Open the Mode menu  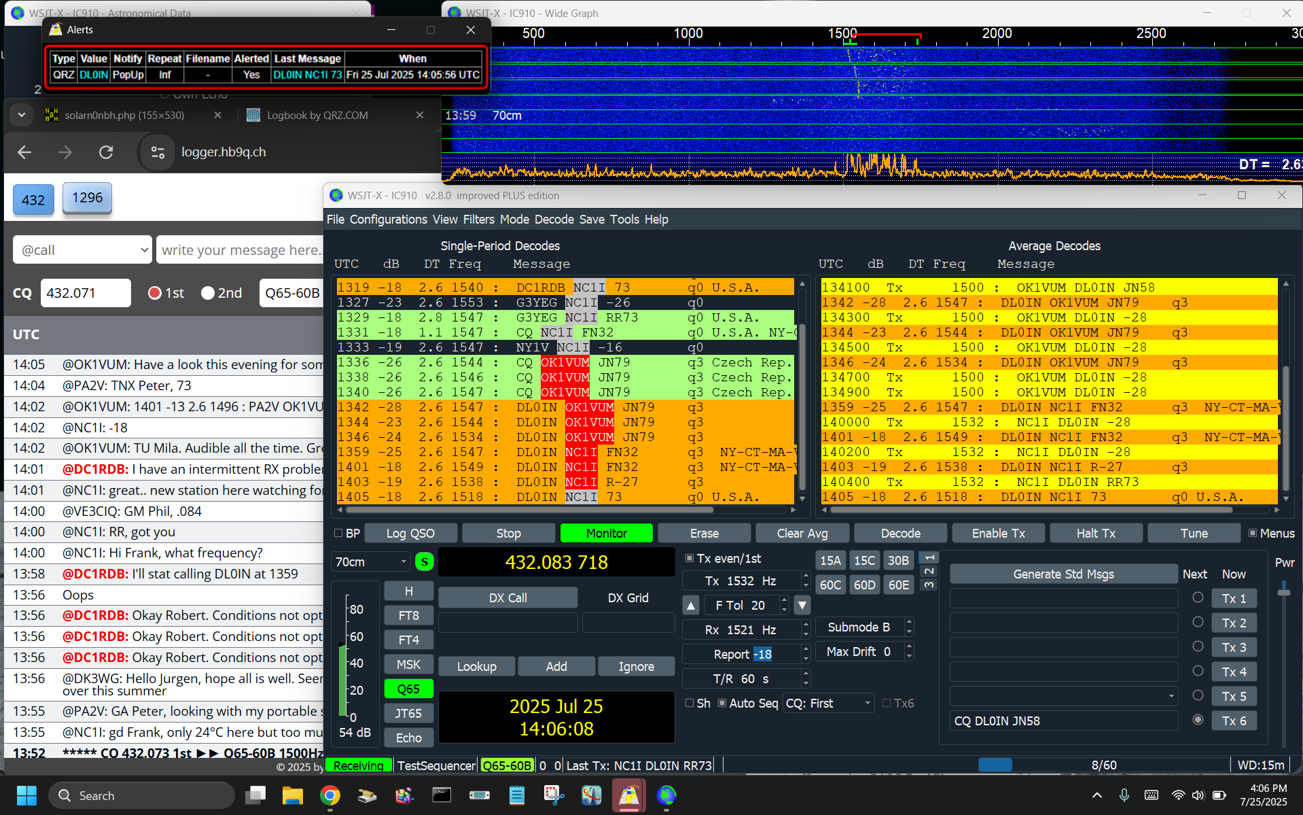(514, 219)
